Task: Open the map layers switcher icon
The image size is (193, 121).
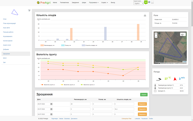Action: [x=182, y=34]
